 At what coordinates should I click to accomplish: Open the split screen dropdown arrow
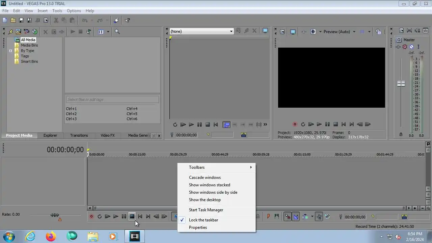tap(320, 32)
